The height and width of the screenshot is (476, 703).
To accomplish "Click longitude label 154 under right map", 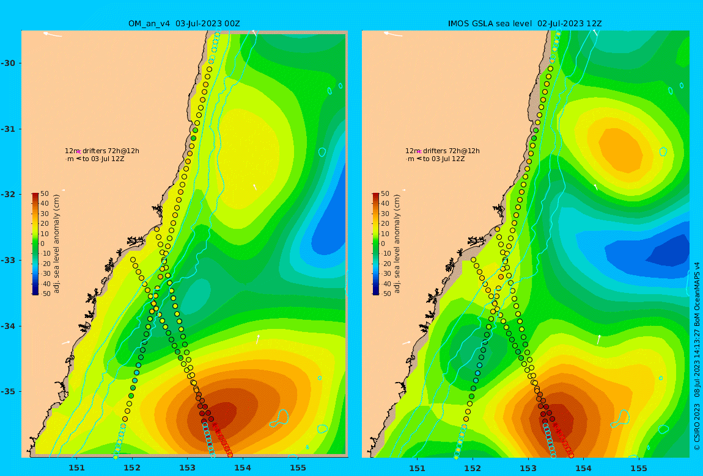I will [x=583, y=468].
